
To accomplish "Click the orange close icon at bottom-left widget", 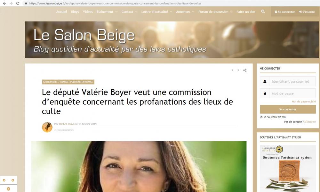I will (x=8, y=189).
